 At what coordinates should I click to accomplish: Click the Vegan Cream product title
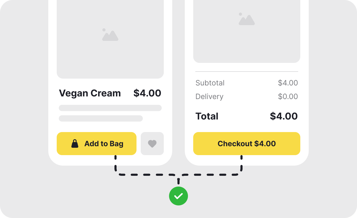pyautogui.click(x=90, y=93)
